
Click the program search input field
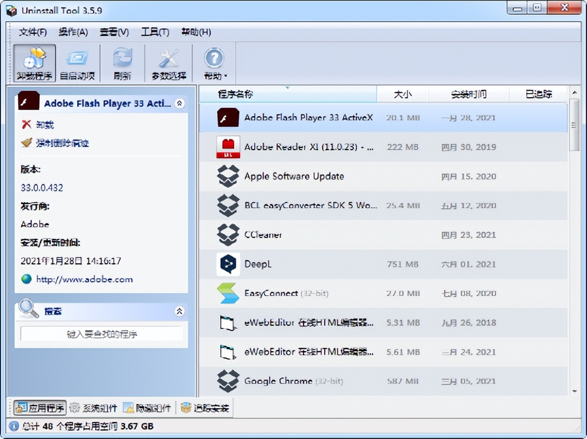coord(102,333)
